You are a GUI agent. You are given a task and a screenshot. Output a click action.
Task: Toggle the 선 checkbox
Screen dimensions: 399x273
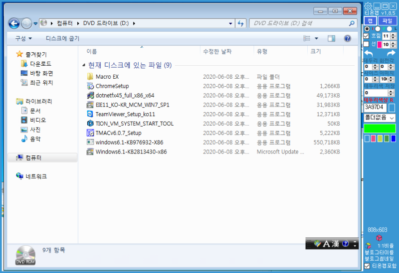click(366, 44)
